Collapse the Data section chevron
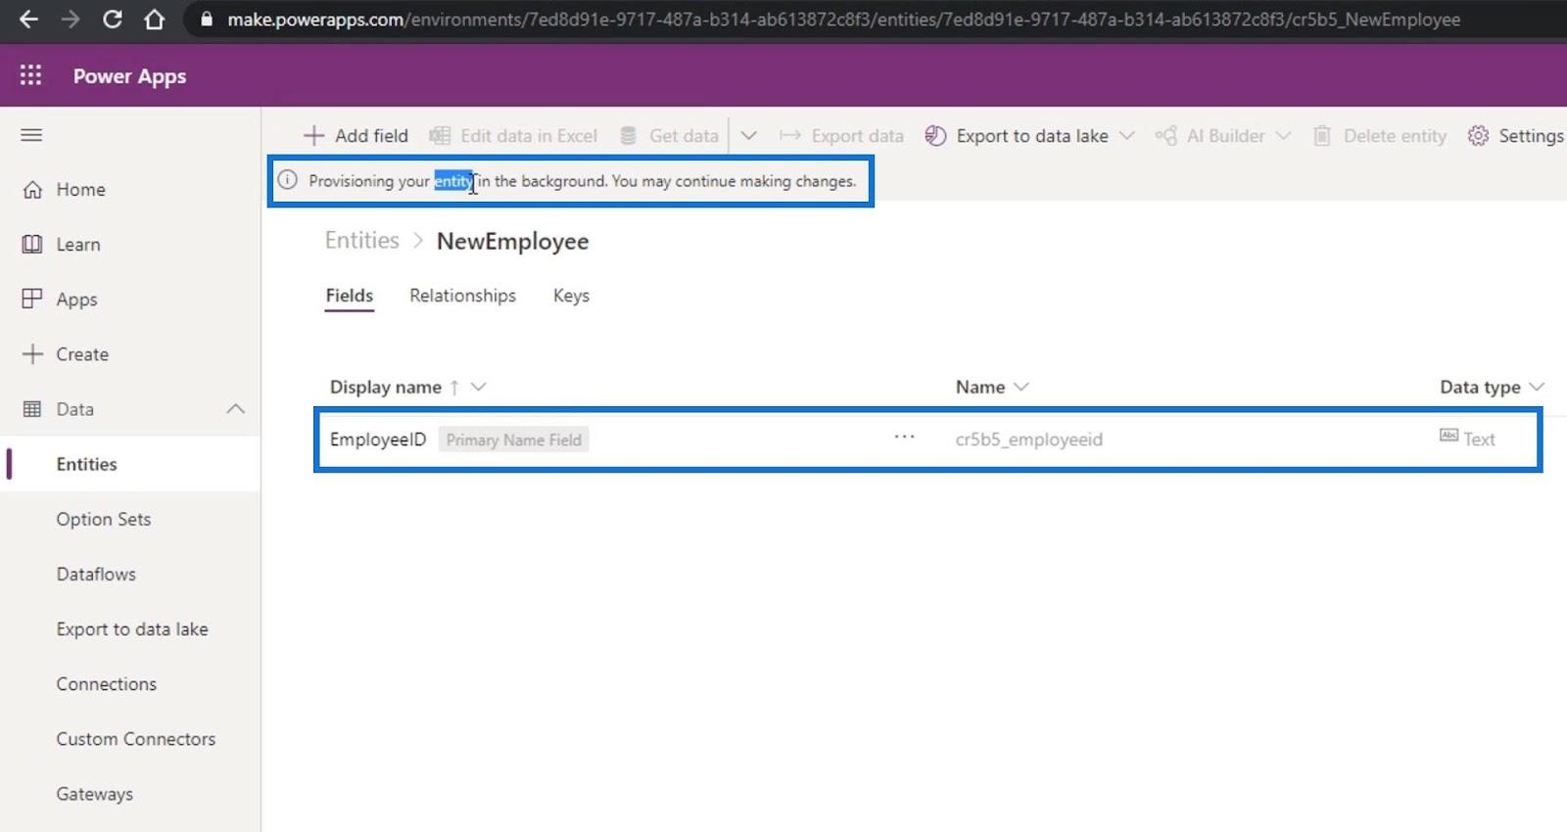The image size is (1567, 832). click(235, 409)
